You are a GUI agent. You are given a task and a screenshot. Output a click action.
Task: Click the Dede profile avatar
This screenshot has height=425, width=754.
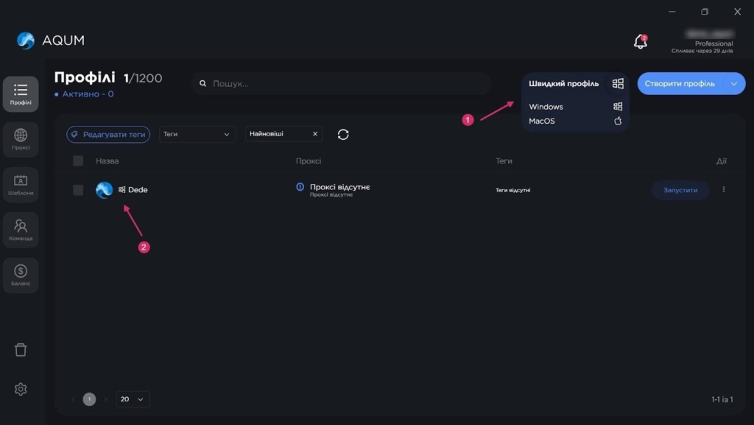click(x=105, y=190)
